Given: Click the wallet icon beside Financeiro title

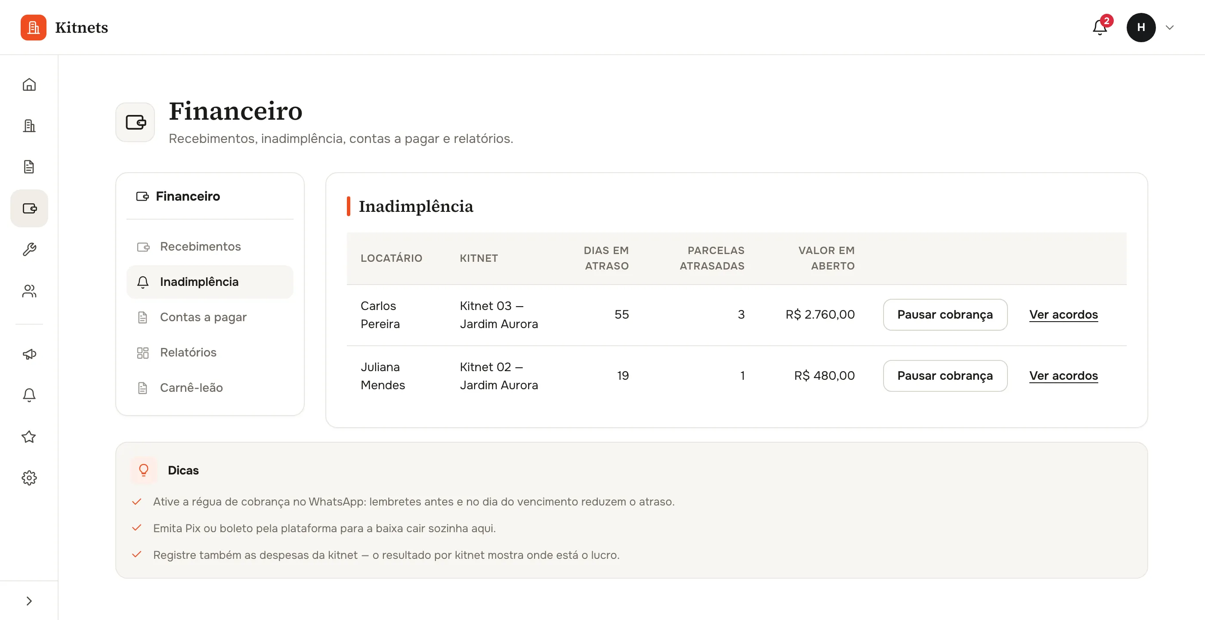Looking at the screenshot, I should (x=135, y=122).
